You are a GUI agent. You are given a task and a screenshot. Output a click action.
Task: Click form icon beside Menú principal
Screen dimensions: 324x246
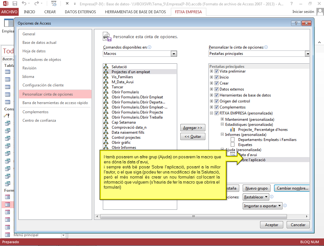(8, 235)
